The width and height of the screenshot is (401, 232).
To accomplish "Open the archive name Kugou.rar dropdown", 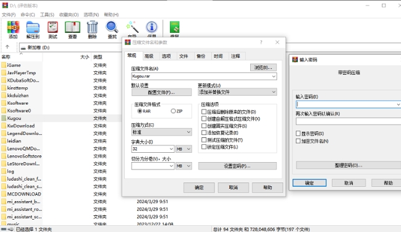I will pos(274,76).
